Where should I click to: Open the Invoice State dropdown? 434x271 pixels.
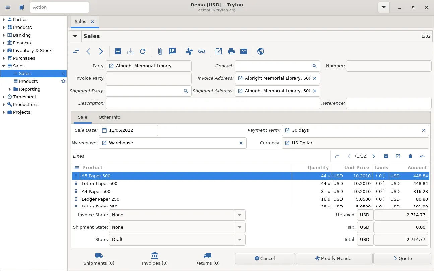click(240, 215)
